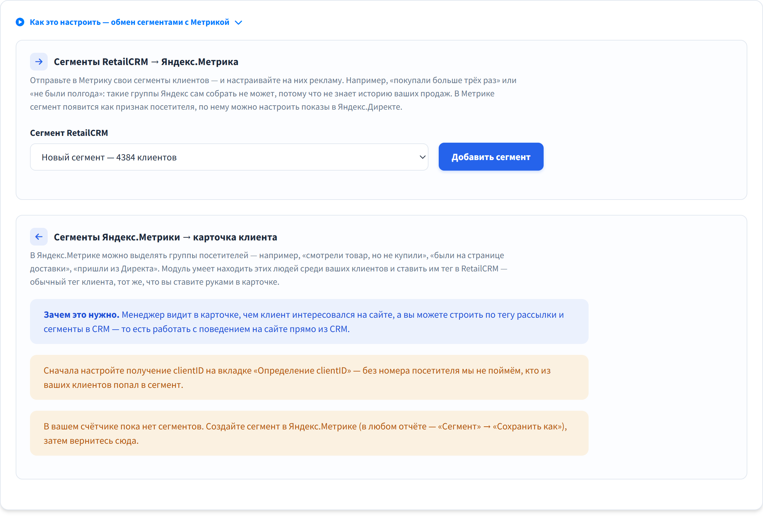Click the «Добавить сегмент» button
Image resolution: width=763 pixels, height=520 pixels.
(x=491, y=157)
